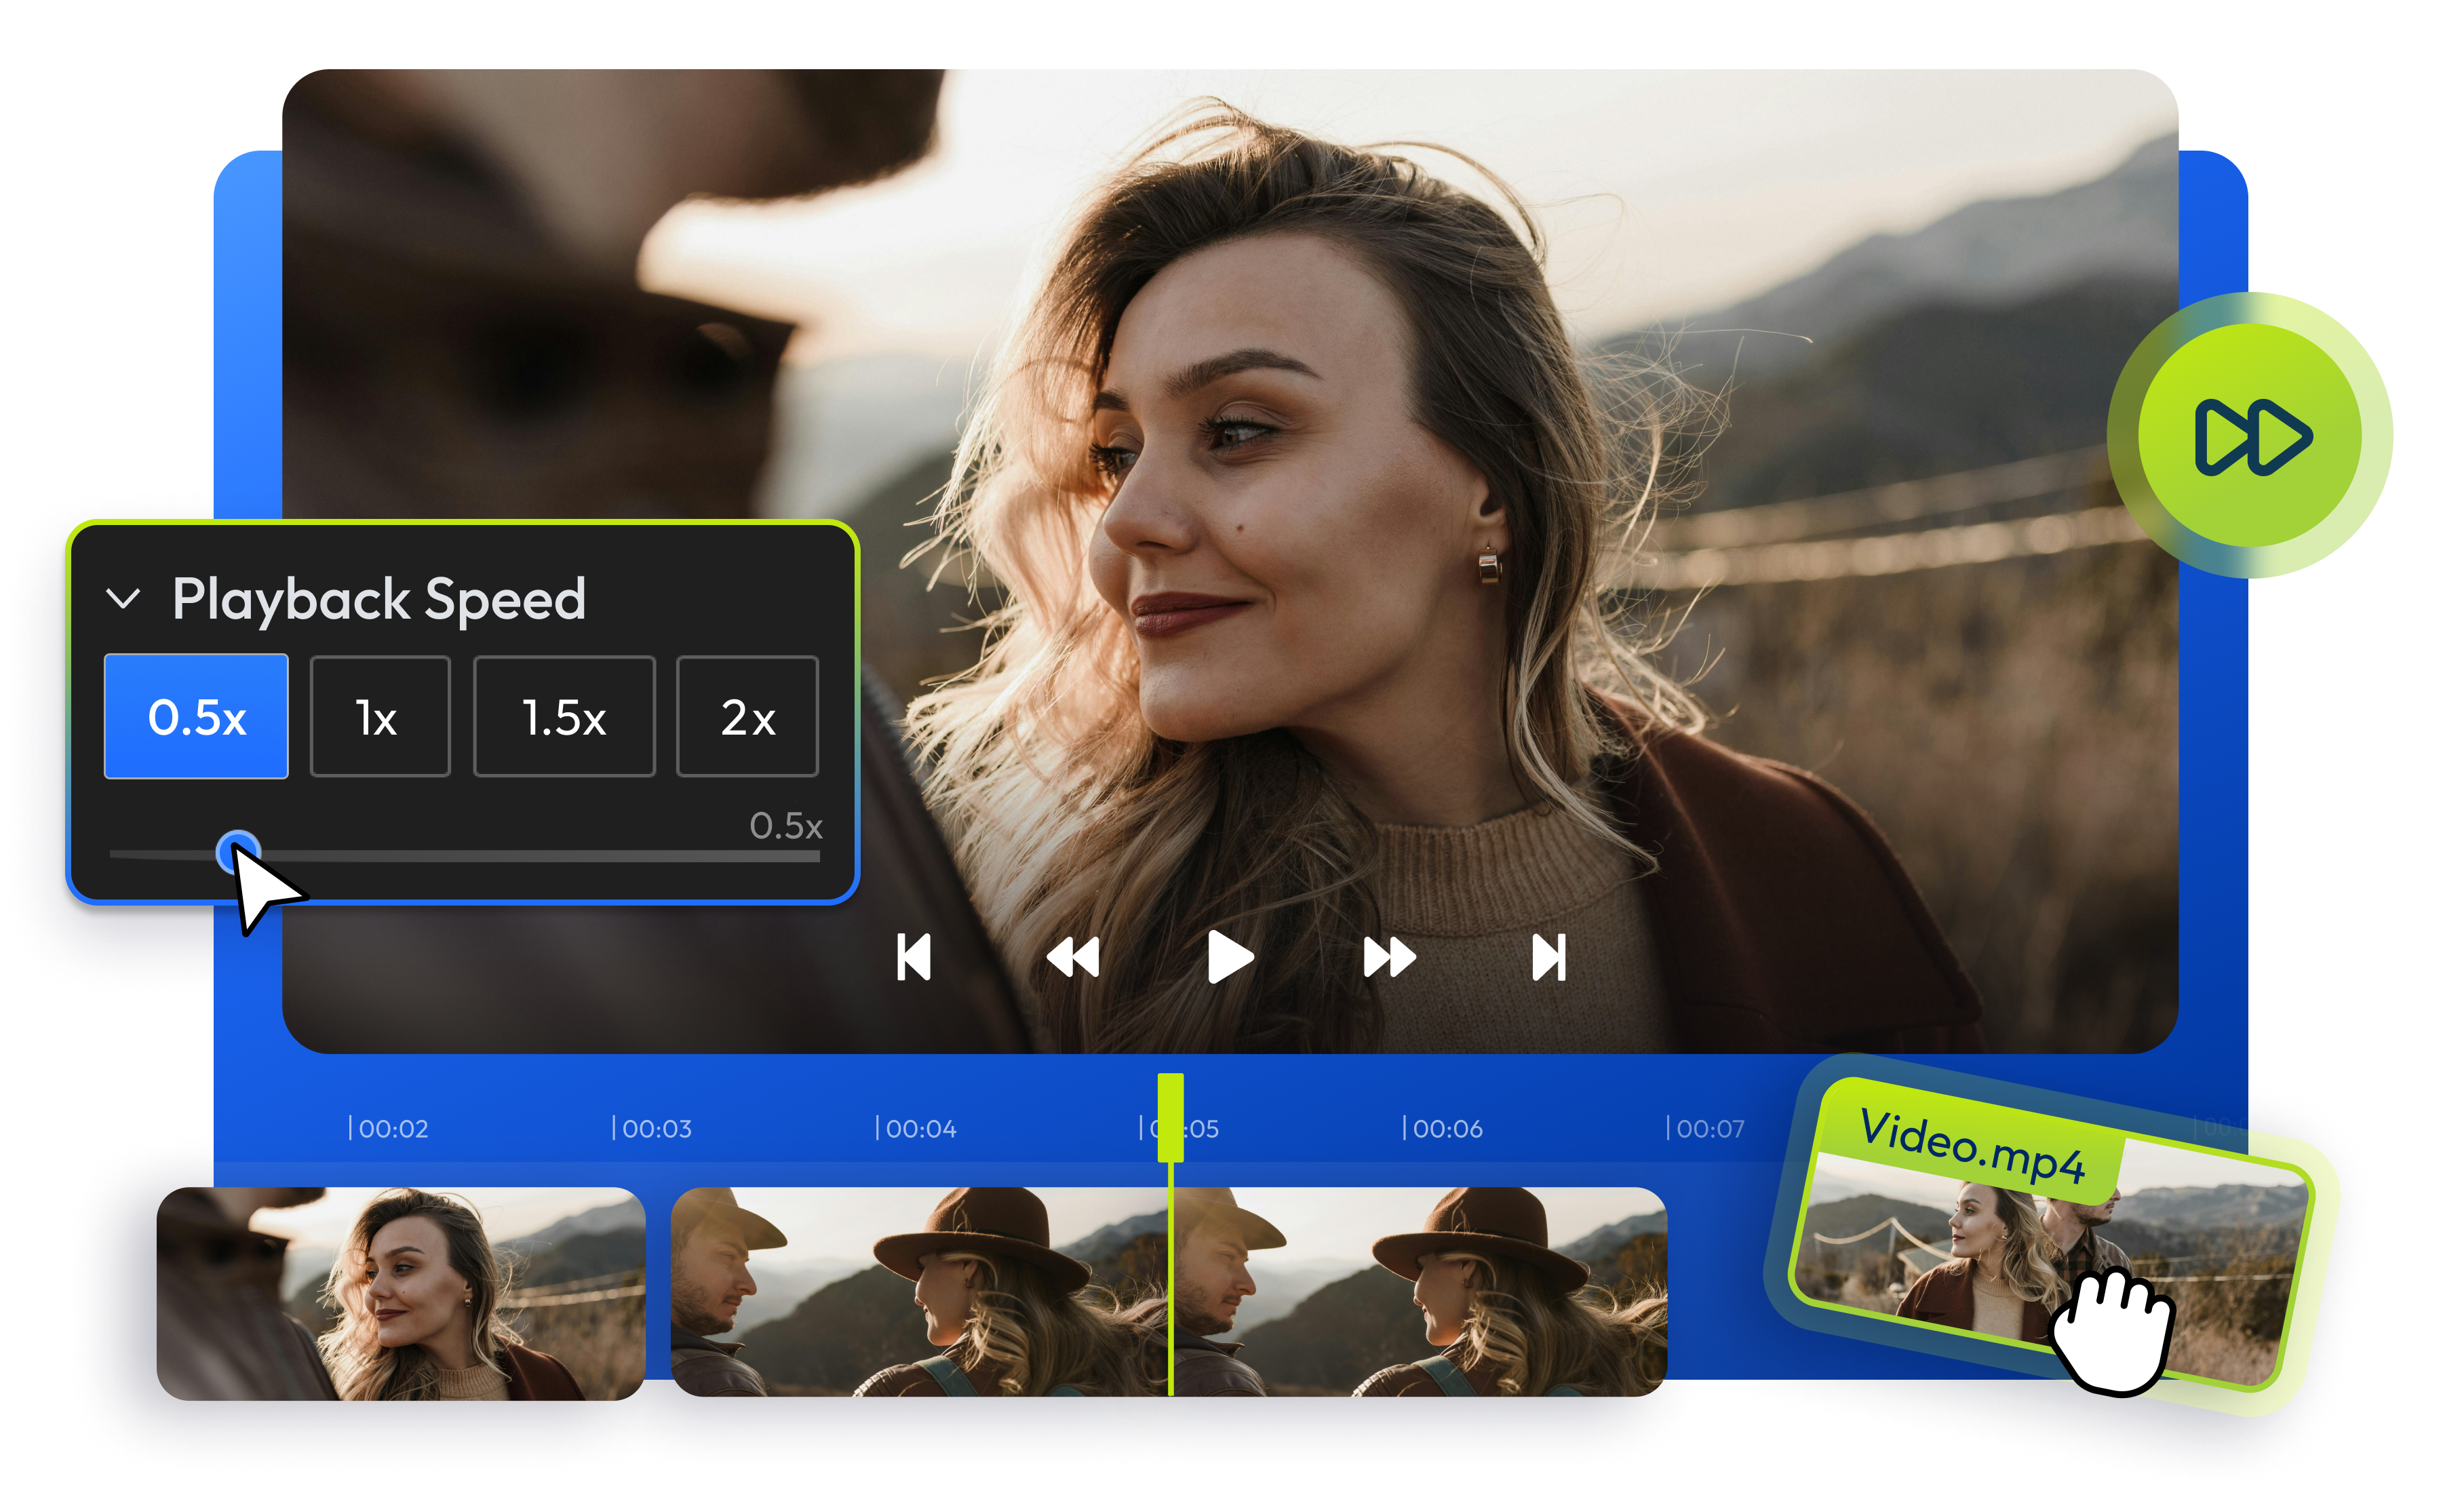Screen dimensions: 2462x1512
Task: Select the 1x speed option
Action: click(380, 717)
